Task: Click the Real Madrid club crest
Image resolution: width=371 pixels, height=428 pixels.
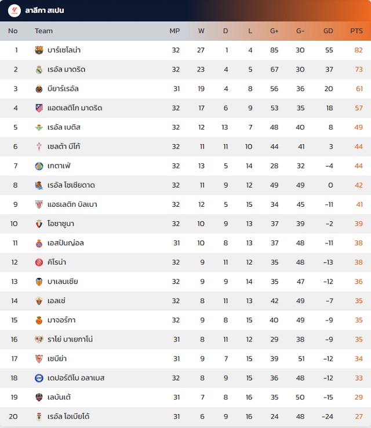Action: click(39, 70)
